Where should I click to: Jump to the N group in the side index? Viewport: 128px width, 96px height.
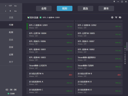[x=125, y=55]
